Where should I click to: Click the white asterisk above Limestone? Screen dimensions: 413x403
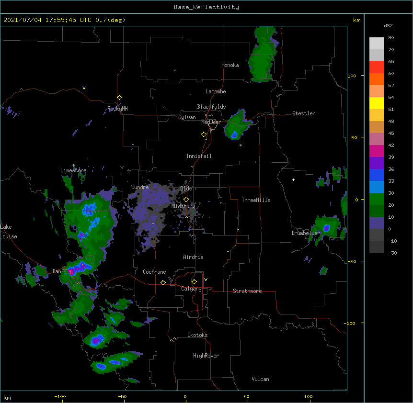click(73, 166)
